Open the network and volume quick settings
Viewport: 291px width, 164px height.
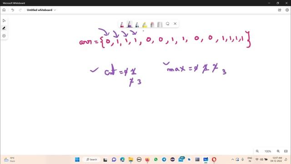coord(261,159)
